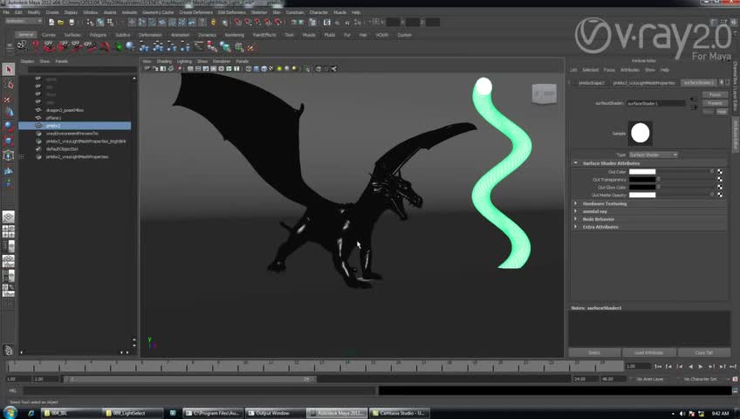The width and height of the screenshot is (740, 419).
Task: Select the arrow Select tool in toolbox
Action: [10, 69]
